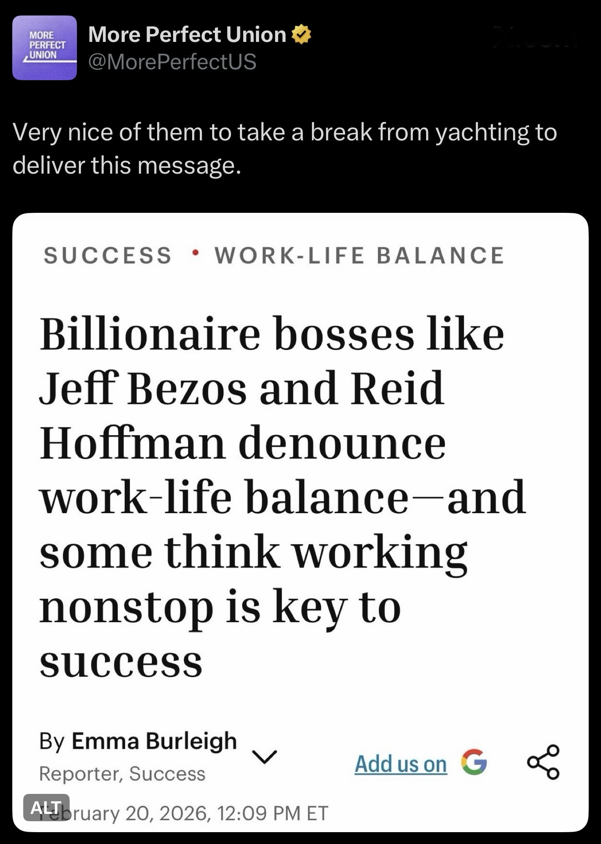Image resolution: width=601 pixels, height=844 pixels.
Task: Click 'Jeff Bezos' in the headline
Action: 143,388
